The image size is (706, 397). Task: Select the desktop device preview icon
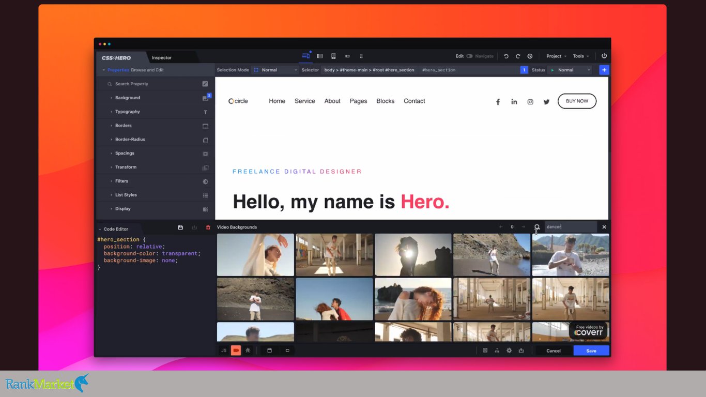click(x=305, y=56)
